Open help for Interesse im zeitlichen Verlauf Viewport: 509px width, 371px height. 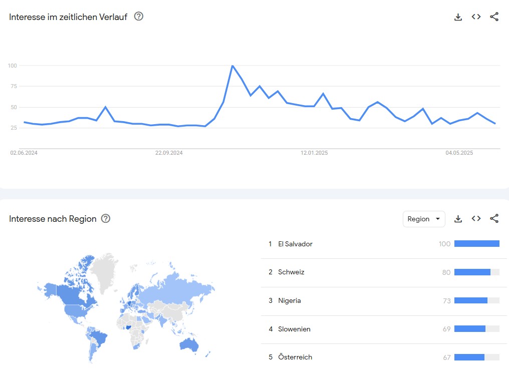(x=139, y=16)
